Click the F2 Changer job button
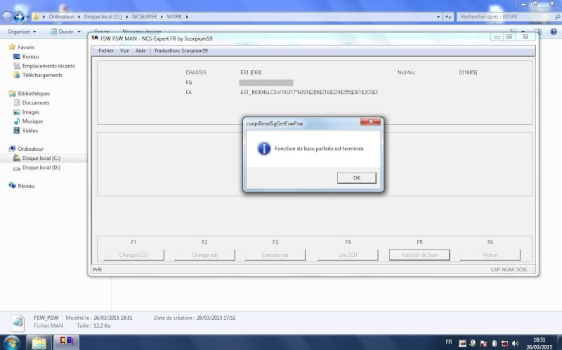 point(204,255)
